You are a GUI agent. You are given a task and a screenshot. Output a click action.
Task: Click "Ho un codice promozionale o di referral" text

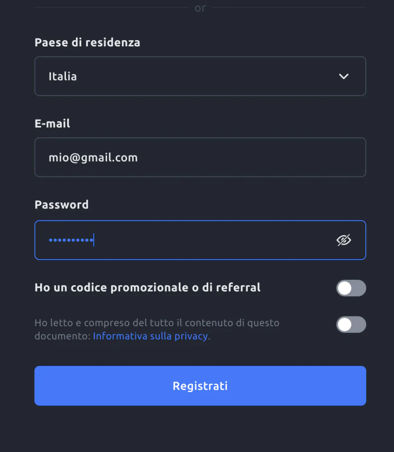pyautogui.click(x=147, y=288)
